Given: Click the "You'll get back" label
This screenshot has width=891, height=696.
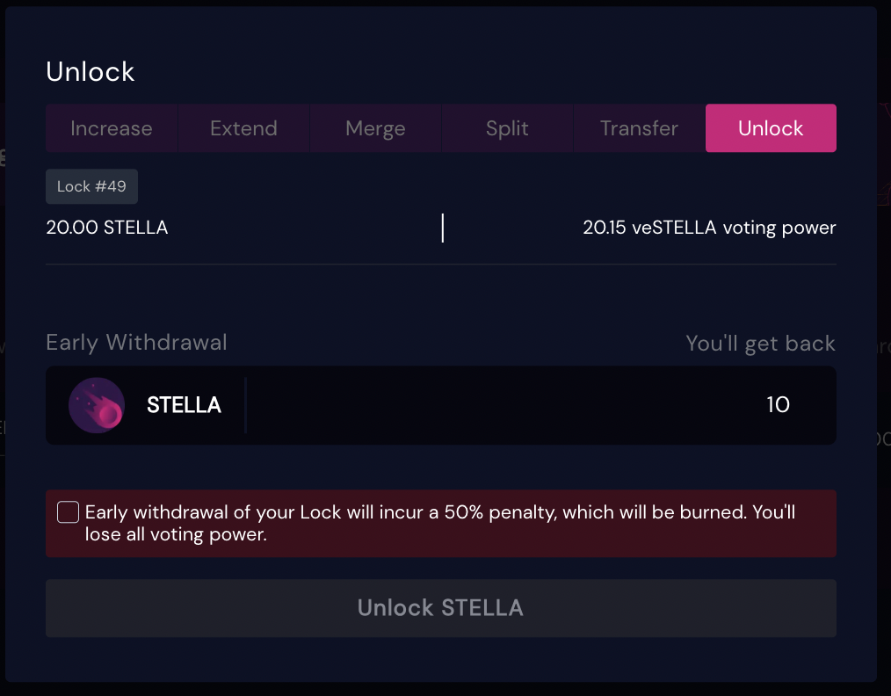Looking at the screenshot, I should click(x=760, y=344).
